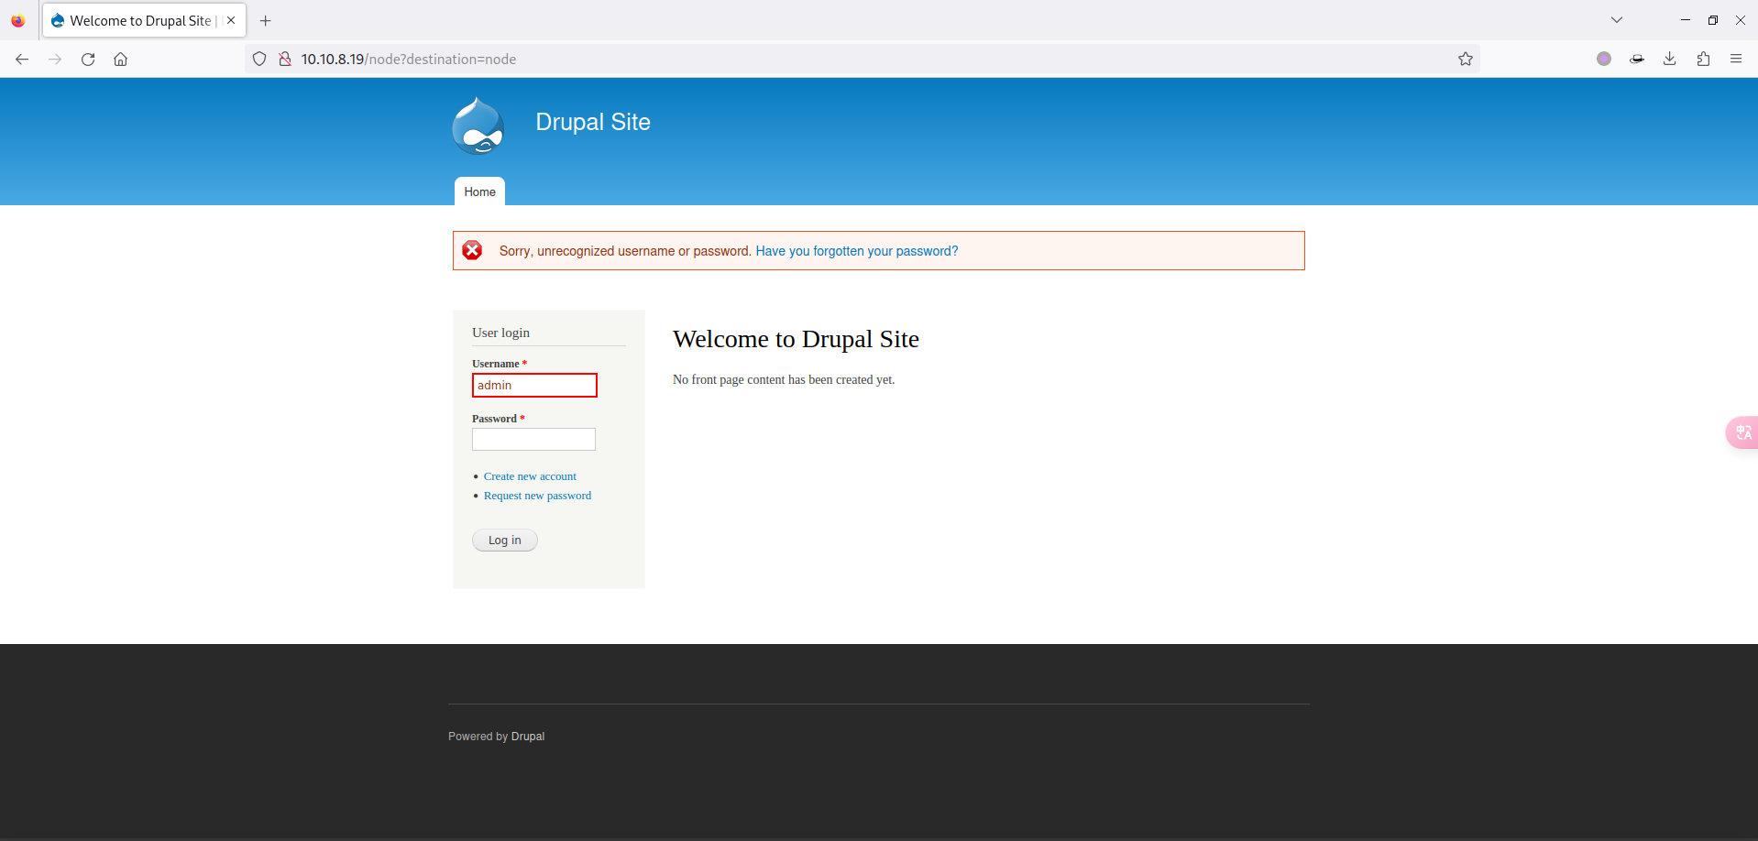This screenshot has height=841, width=1758.
Task: Click the hat-shaped extension icon in toolbar
Action: (x=1637, y=59)
